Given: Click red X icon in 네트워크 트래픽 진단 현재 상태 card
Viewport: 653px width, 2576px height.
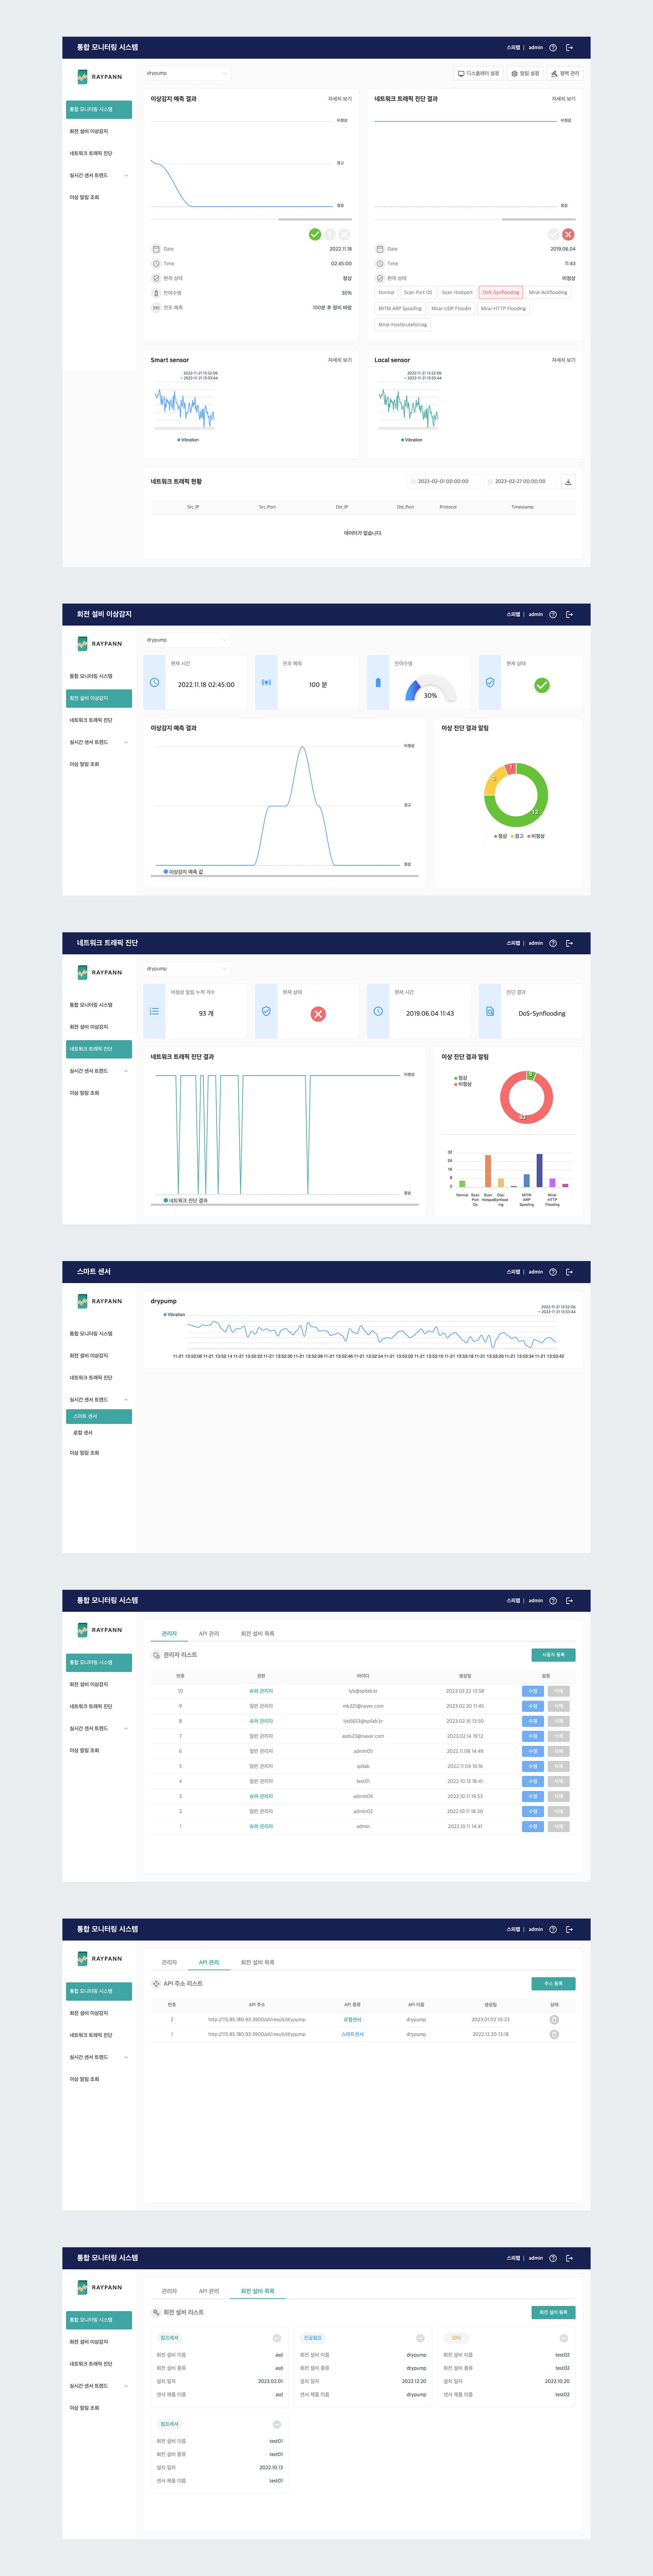Looking at the screenshot, I should click(318, 1014).
